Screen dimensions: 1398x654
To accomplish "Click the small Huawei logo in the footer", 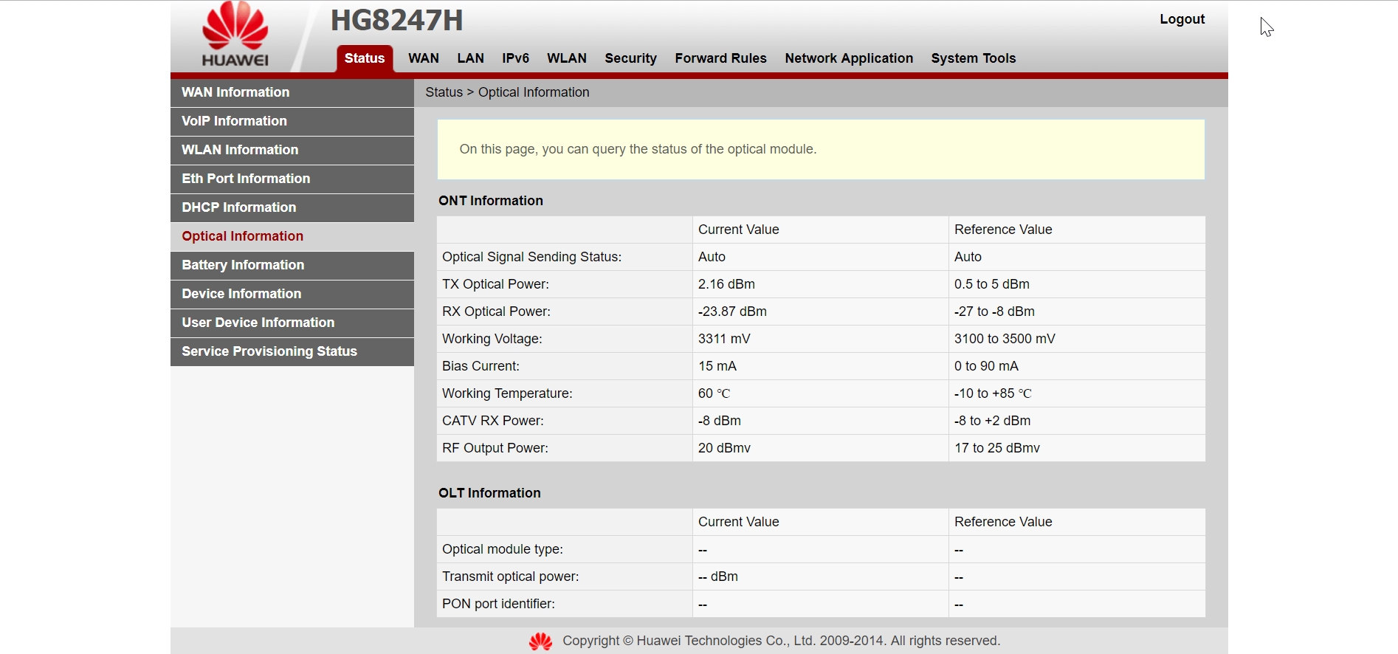I will [x=540, y=641].
